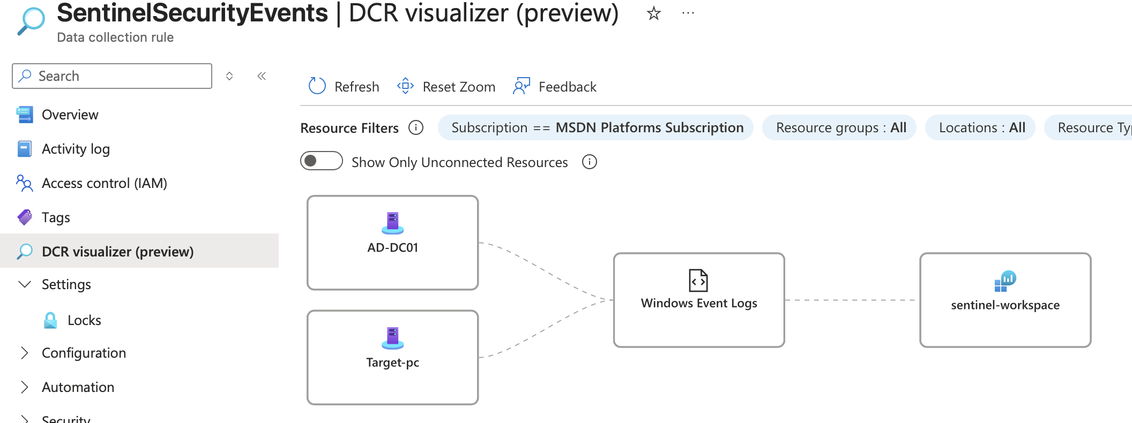This screenshot has height=423, width=1132.
Task: Open Tags menu item
Action: pos(139,217)
